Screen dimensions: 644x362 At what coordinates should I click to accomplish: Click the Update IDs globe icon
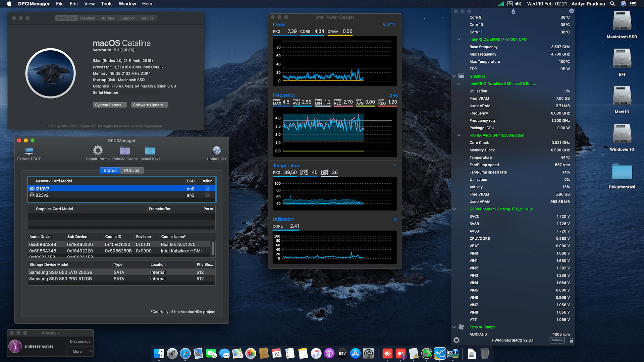point(216,150)
